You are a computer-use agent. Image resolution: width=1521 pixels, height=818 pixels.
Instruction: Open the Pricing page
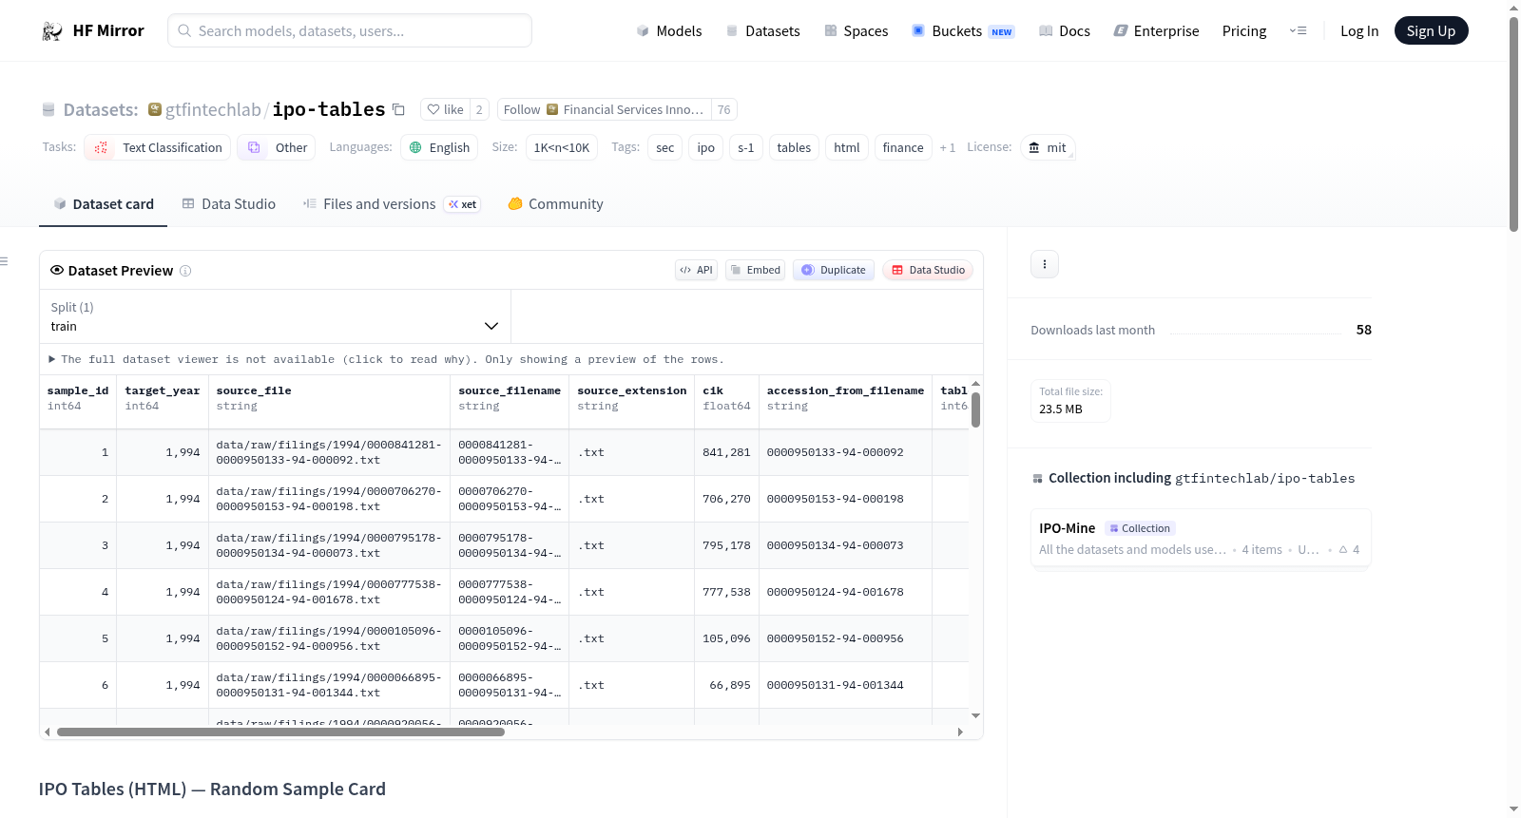1244,30
